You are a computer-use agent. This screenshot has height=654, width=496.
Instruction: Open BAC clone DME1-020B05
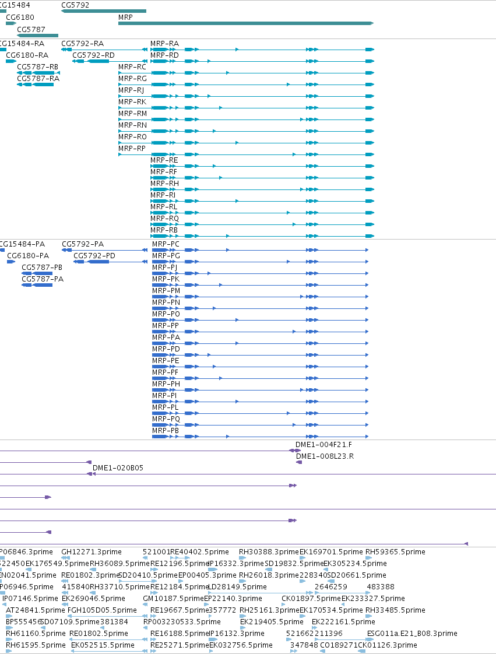click(118, 469)
